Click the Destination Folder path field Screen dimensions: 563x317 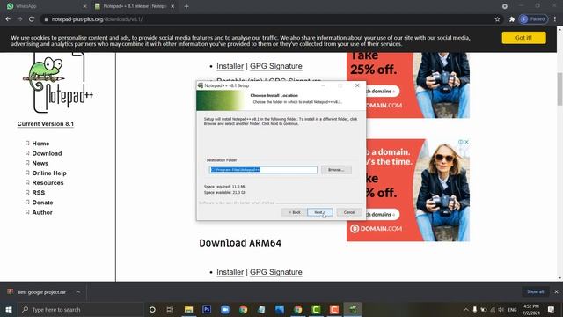pyautogui.click(x=263, y=170)
